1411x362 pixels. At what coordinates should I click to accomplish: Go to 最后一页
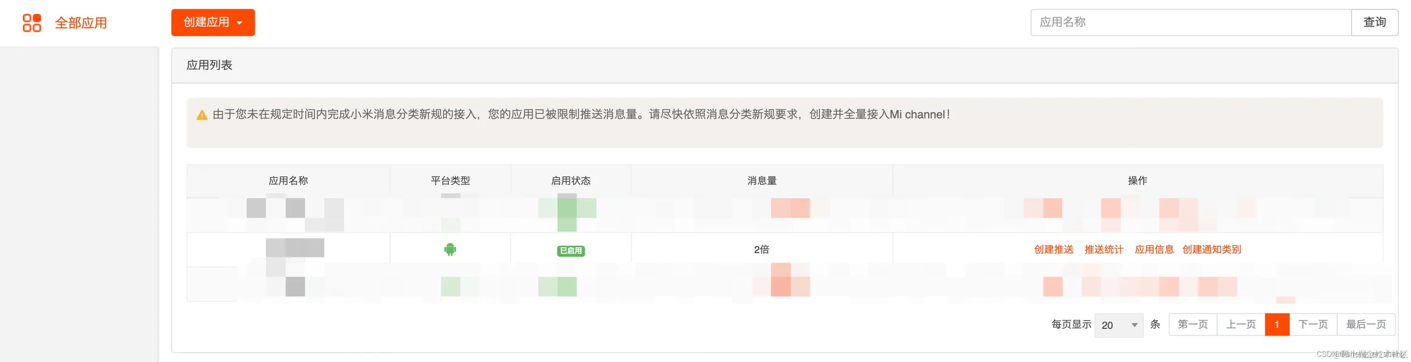[1366, 325]
